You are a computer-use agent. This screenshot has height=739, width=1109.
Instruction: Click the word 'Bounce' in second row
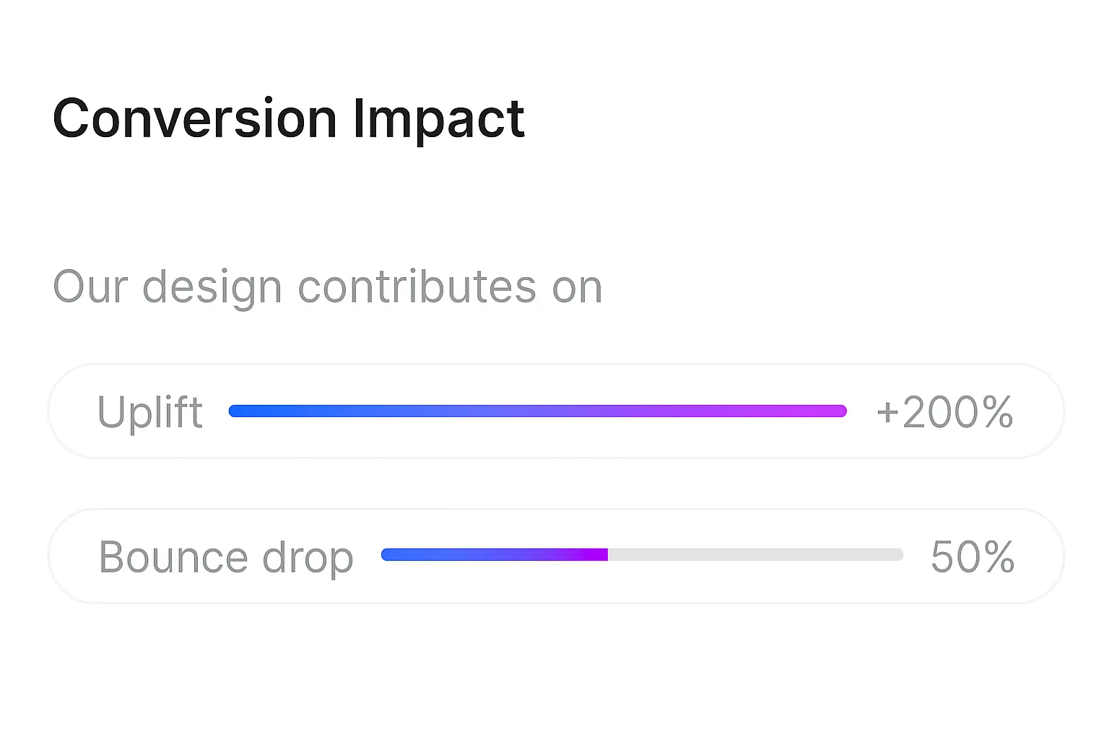pyautogui.click(x=173, y=557)
